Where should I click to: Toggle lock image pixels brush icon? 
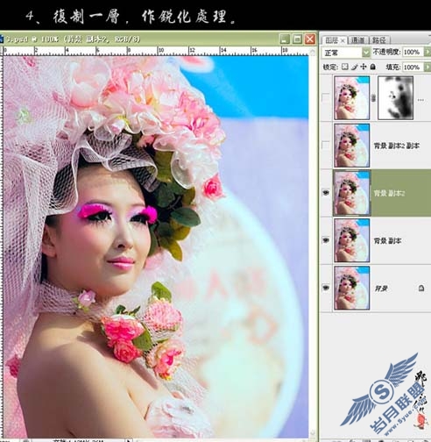tap(354, 67)
